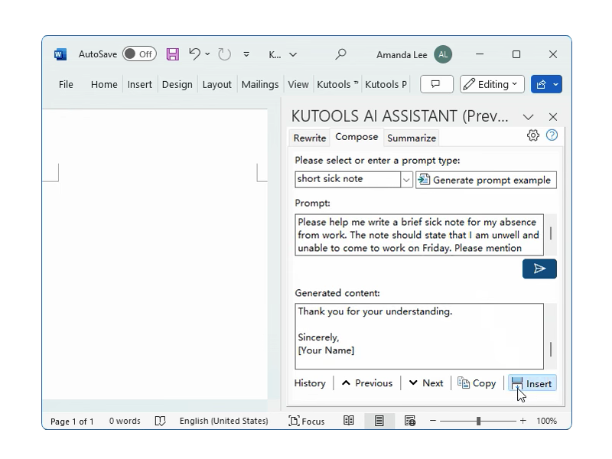Open the Undo history dropdown arrow
The image size is (612, 459).
(207, 54)
